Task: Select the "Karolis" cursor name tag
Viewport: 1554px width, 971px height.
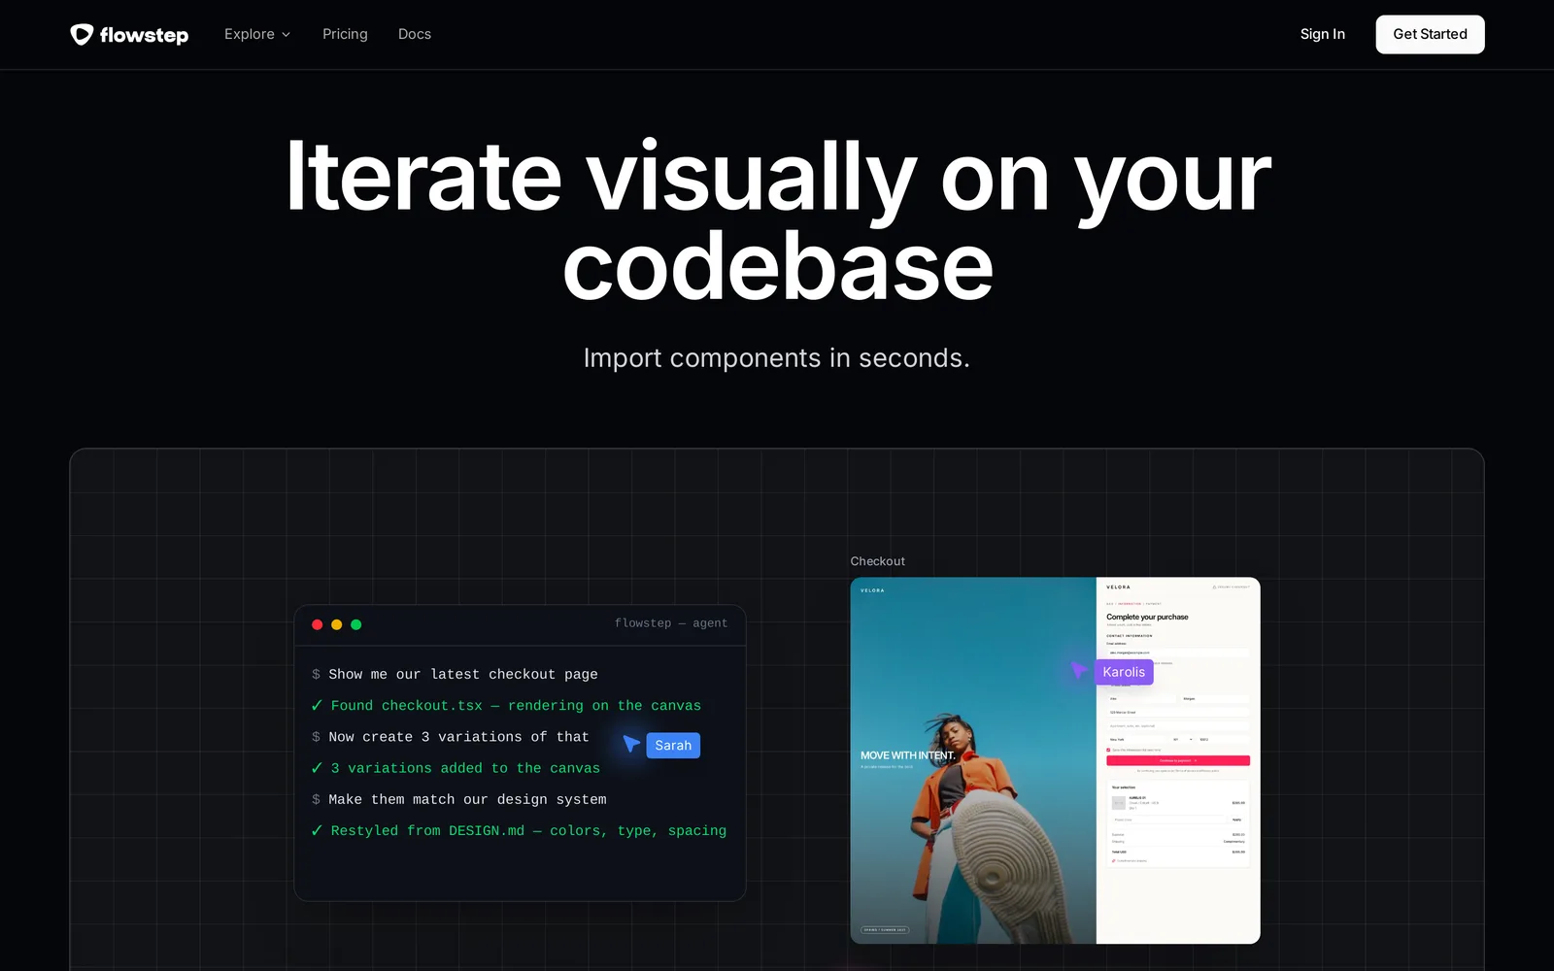Action: click(x=1124, y=672)
